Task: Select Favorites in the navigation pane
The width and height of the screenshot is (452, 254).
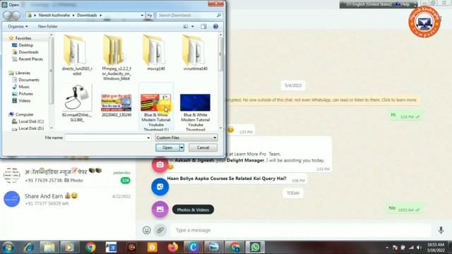Action: (23, 38)
